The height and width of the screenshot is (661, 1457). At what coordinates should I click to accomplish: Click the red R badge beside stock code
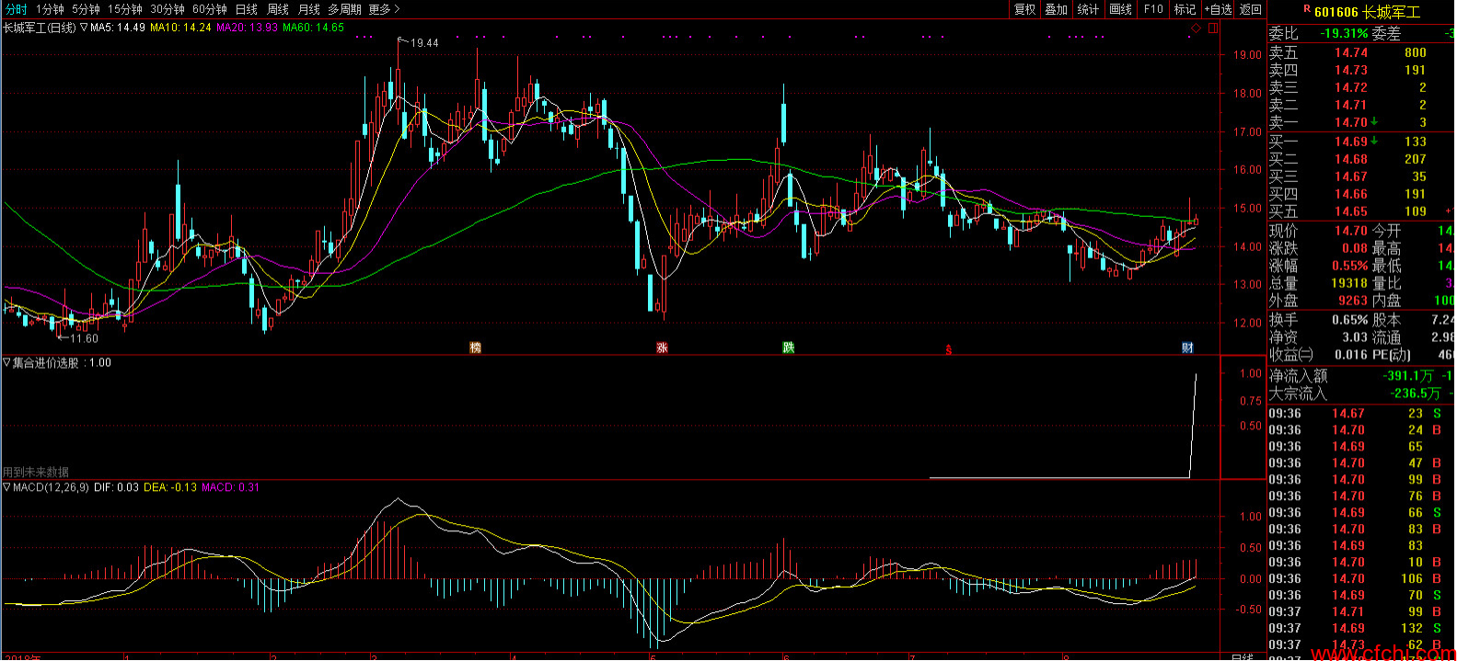[1306, 10]
